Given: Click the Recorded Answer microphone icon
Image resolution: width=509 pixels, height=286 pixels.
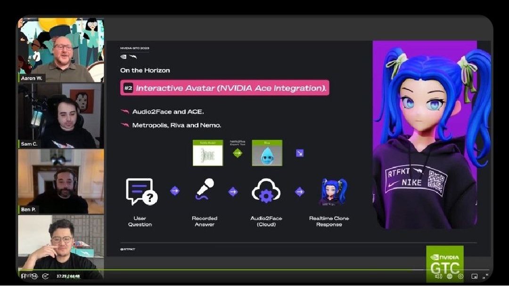Looking at the screenshot, I should click(x=205, y=189).
